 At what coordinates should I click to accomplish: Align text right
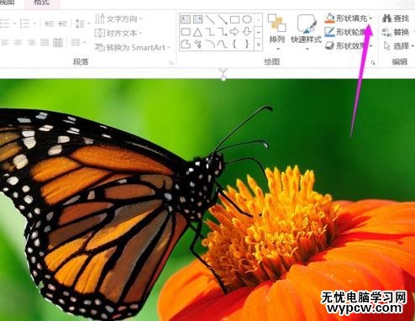[x=31, y=43]
